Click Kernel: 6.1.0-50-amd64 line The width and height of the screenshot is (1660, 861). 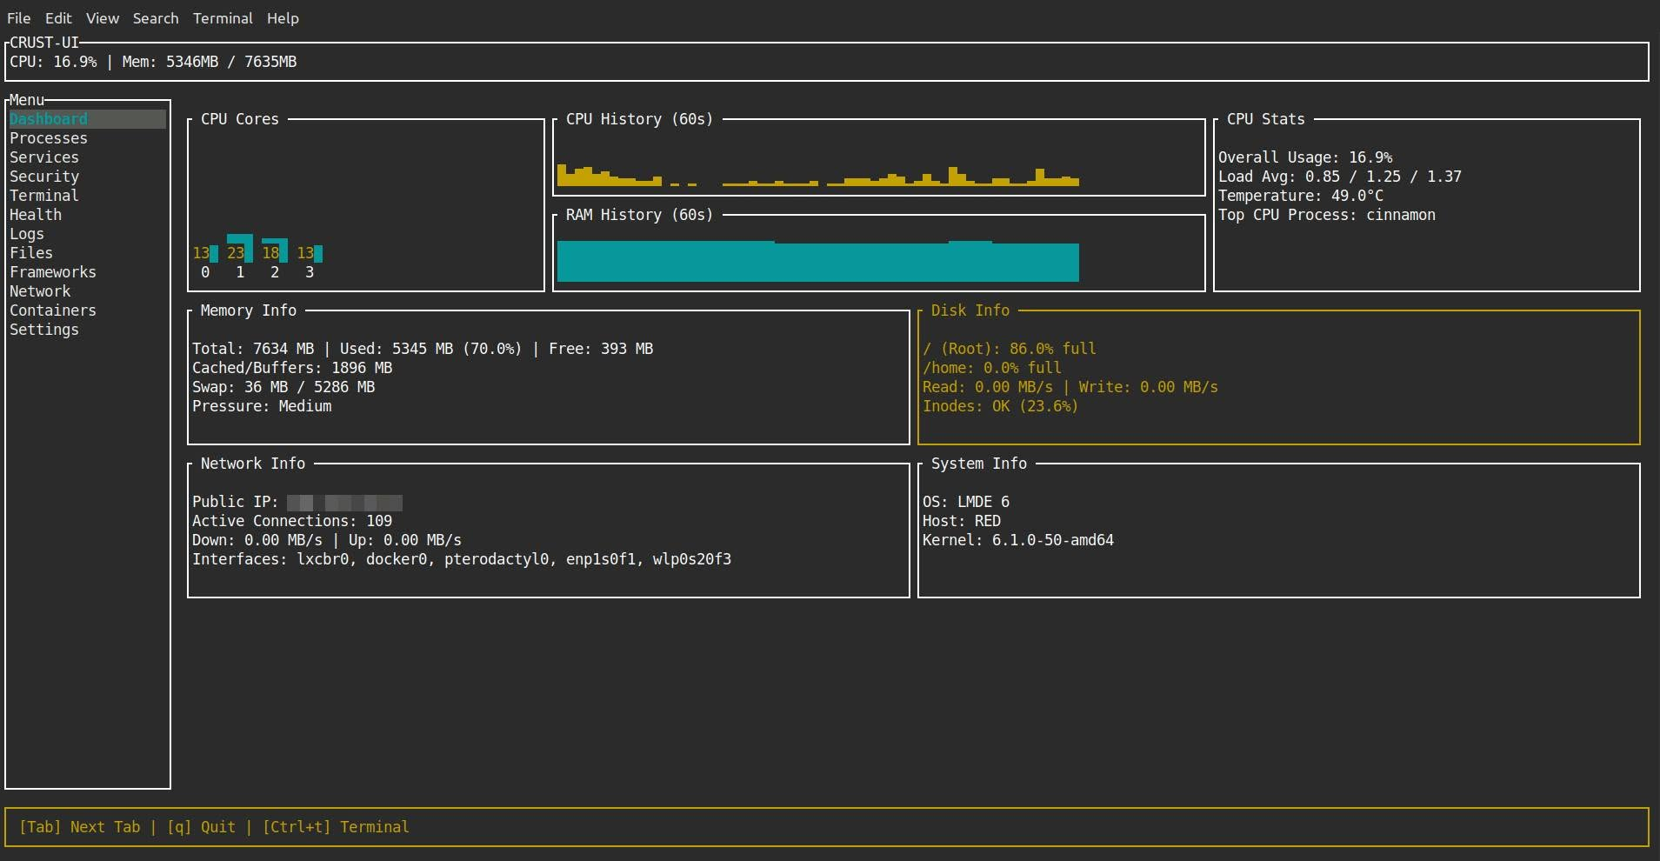(1018, 540)
